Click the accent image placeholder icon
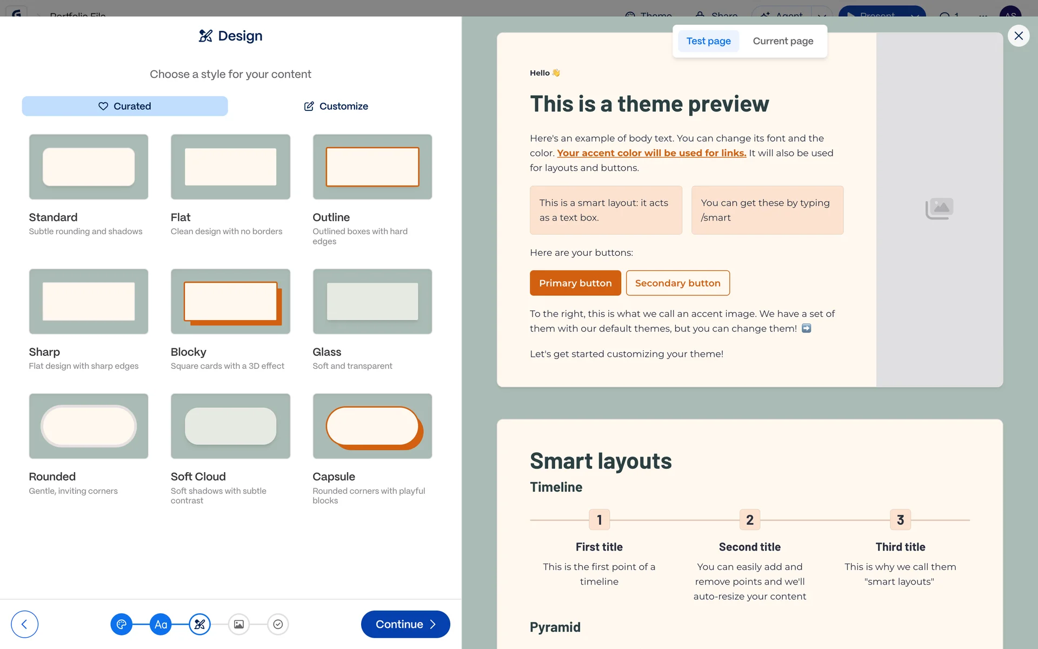This screenshot has width=1038, height=649. [939, 208]
